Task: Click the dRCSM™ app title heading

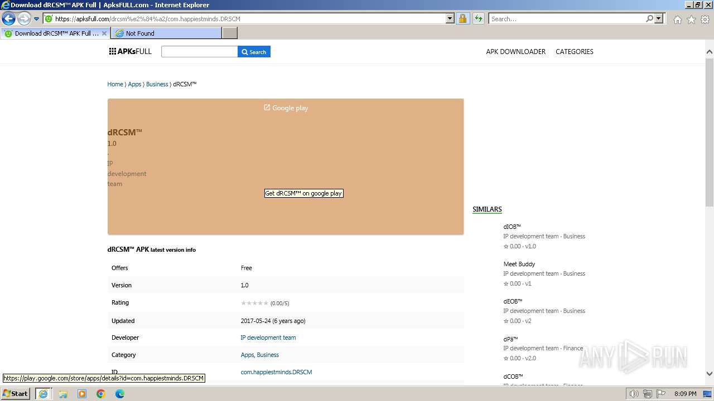Action: point(125,132)
